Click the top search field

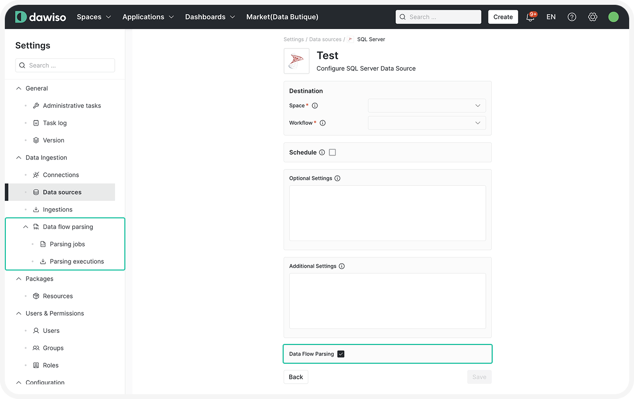(x=438, y=16)
